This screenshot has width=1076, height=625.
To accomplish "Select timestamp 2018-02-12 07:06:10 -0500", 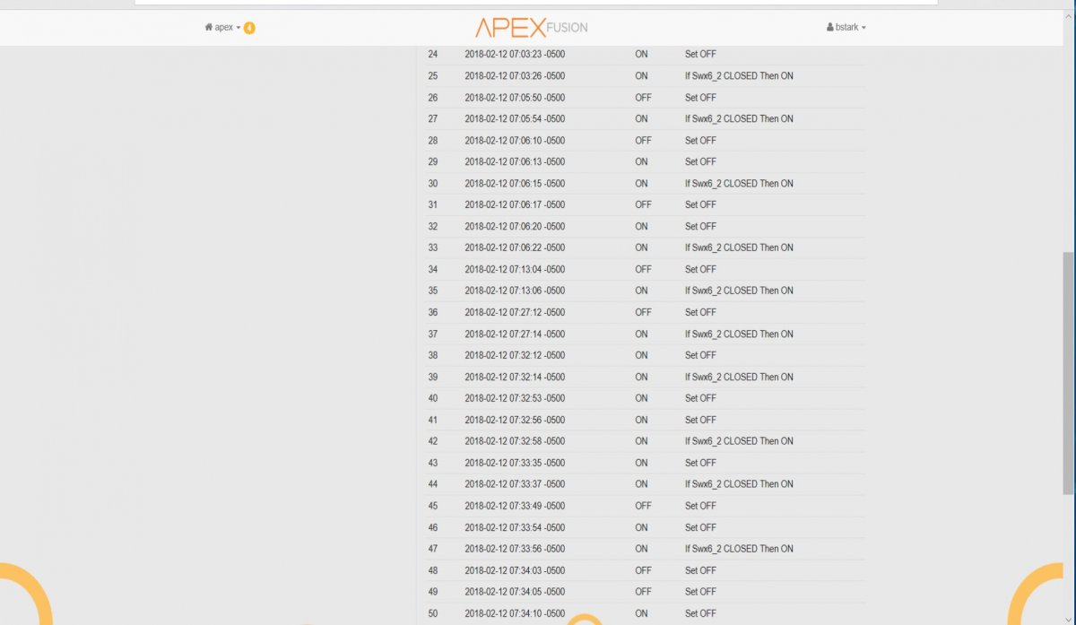I will click(515, 141).
